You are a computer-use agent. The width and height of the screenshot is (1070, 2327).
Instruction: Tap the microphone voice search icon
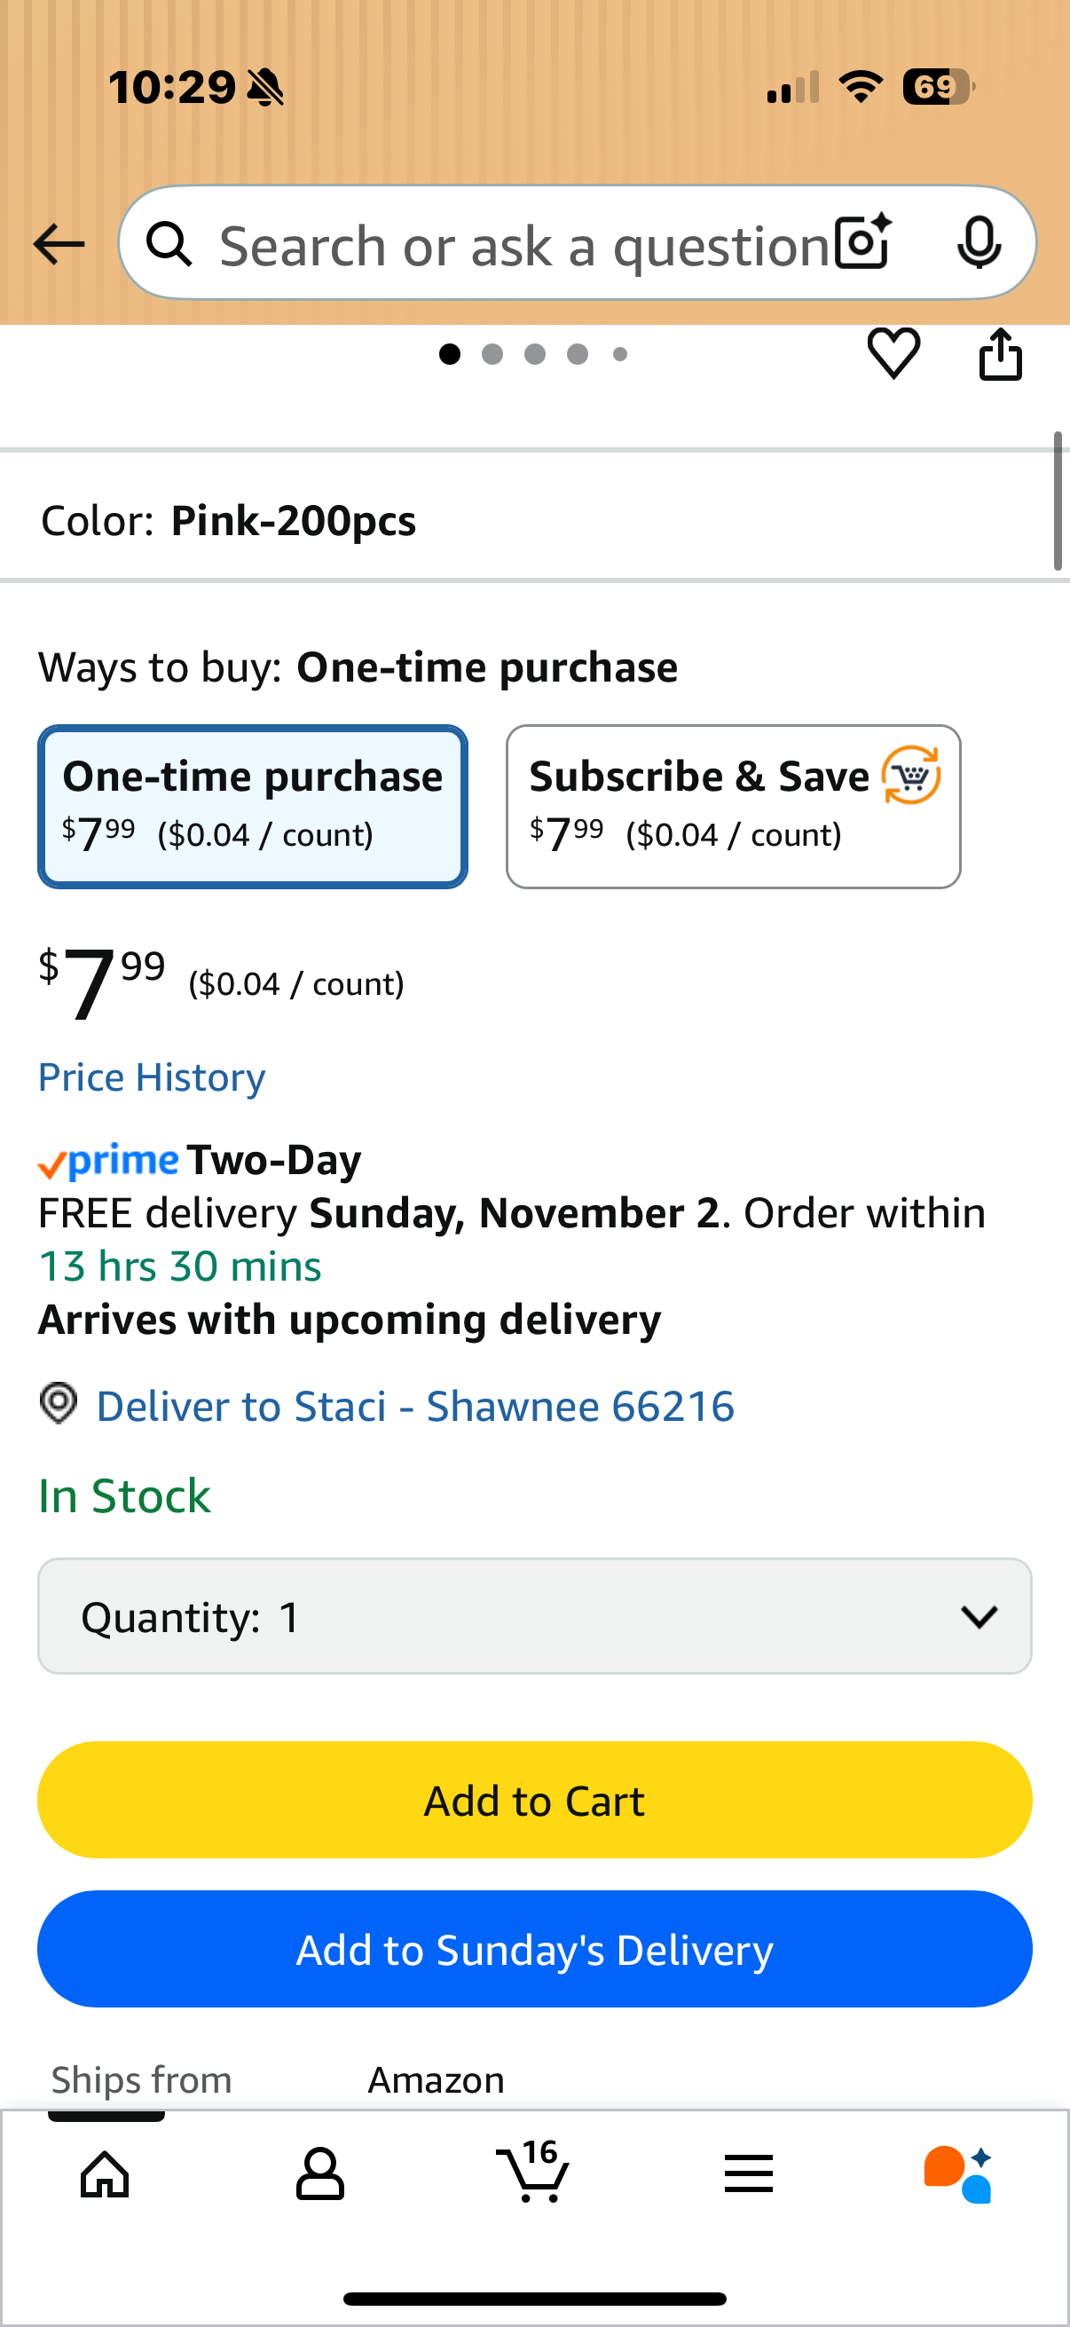pos(979,243)
